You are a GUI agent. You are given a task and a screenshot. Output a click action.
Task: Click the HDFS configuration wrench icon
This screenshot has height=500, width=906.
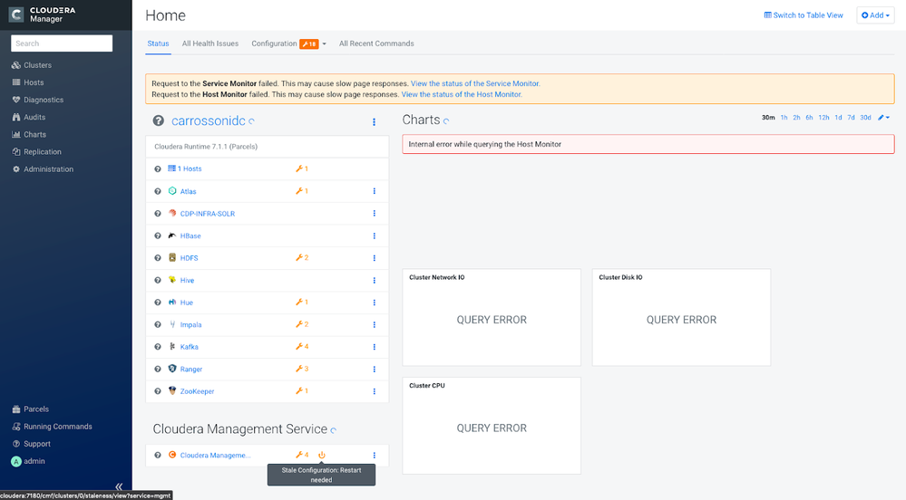tap(299, 257)
